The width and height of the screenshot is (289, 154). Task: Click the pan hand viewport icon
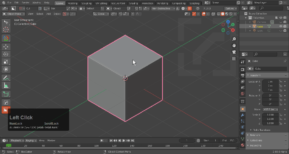point(234,45)
